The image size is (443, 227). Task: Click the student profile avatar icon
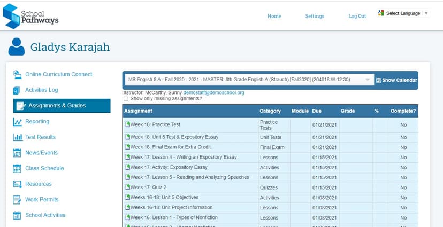click(x=17, y=46)
